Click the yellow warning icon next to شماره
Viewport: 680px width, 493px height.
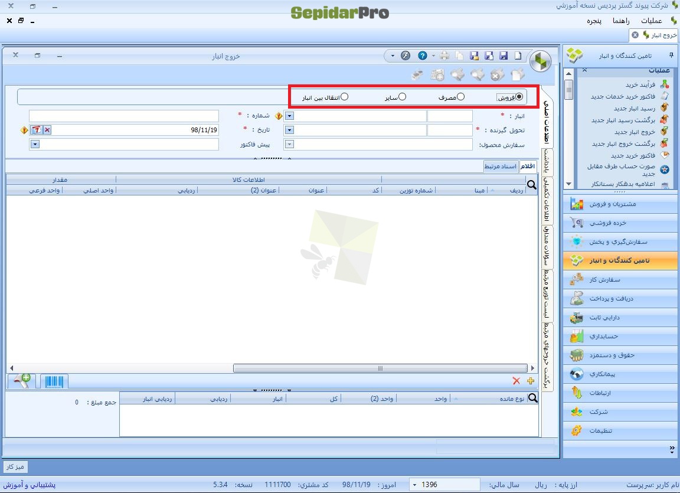(x=279, y=116)
